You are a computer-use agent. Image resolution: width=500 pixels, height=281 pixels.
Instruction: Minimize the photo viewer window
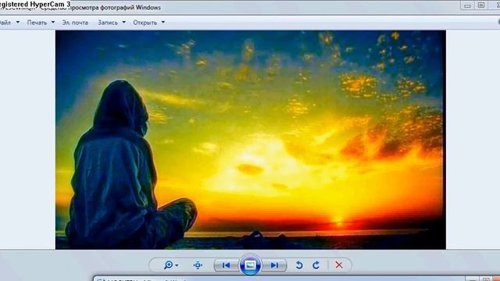(x=467, y=5)
